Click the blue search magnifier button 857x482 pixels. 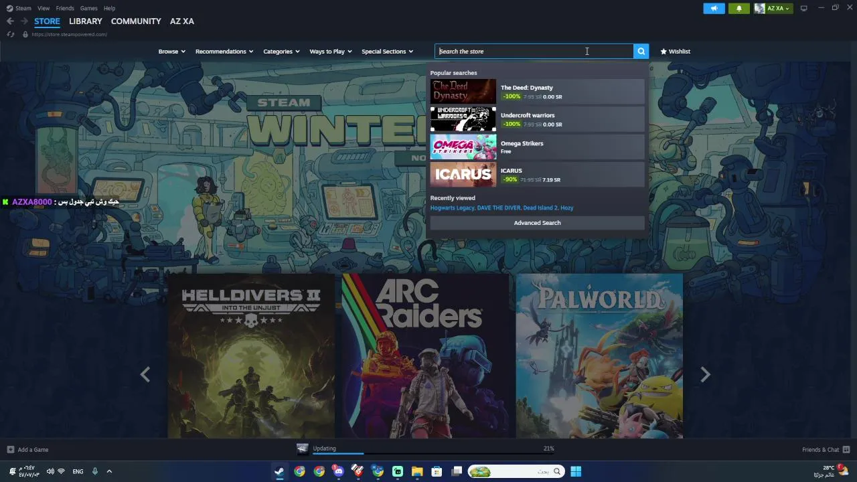(641, 51)
